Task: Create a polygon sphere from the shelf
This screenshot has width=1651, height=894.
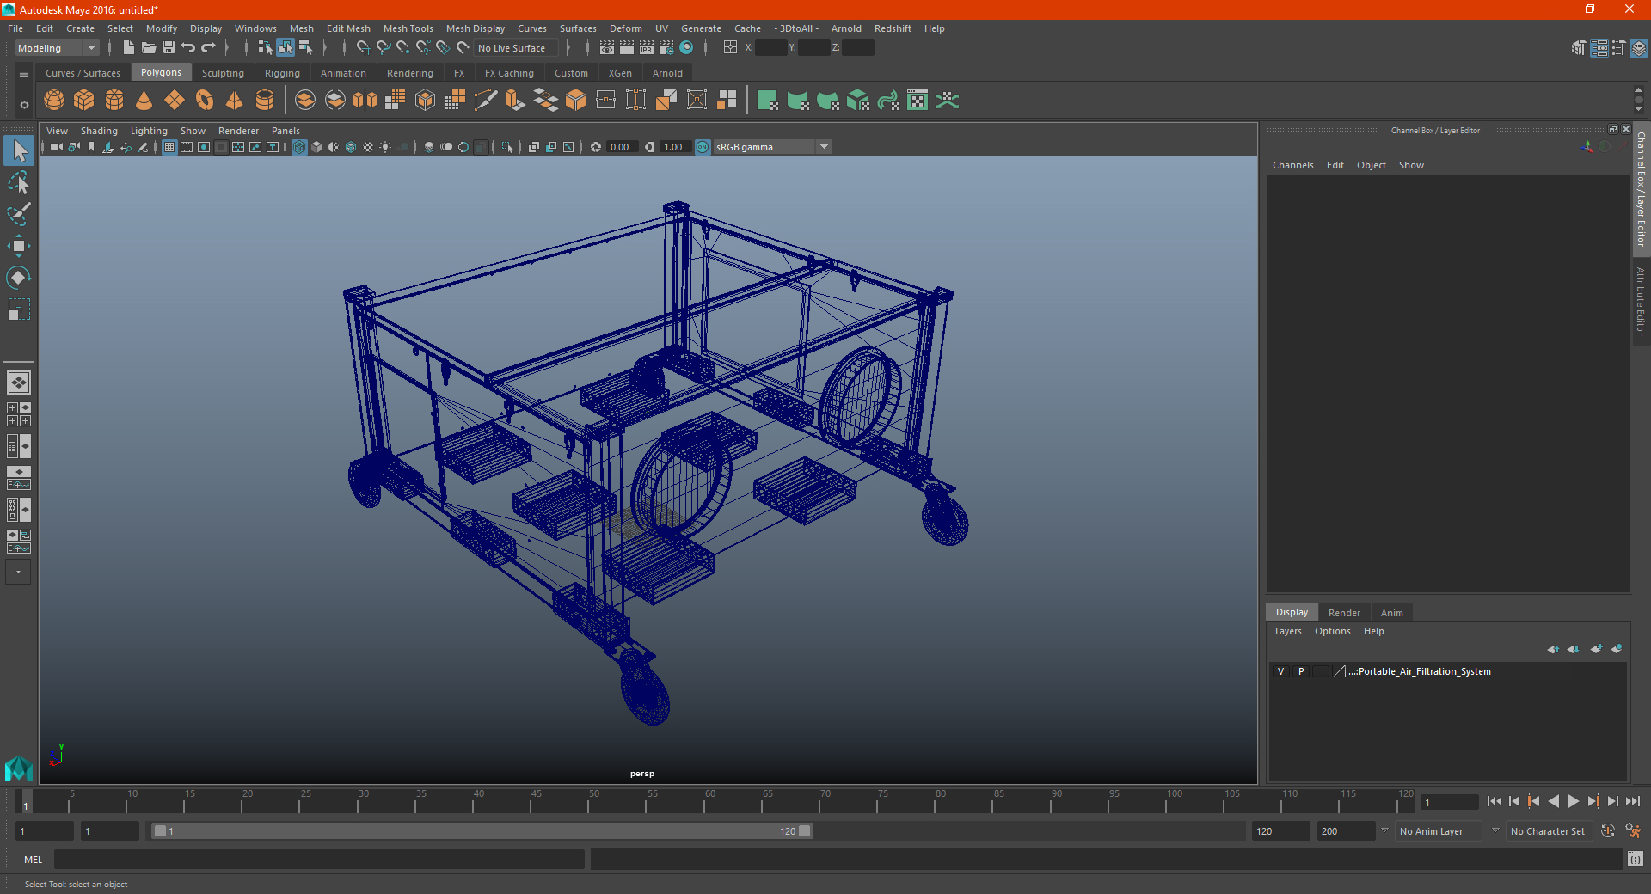Action: 54,101
